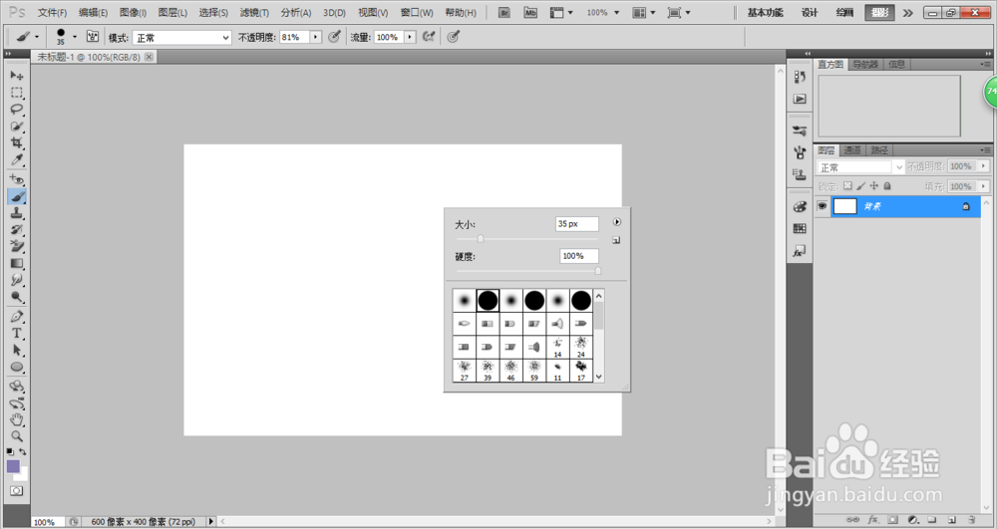997x529 pixels.
Task: Select the Ellipse shape tool
Action: click(17, 367)
